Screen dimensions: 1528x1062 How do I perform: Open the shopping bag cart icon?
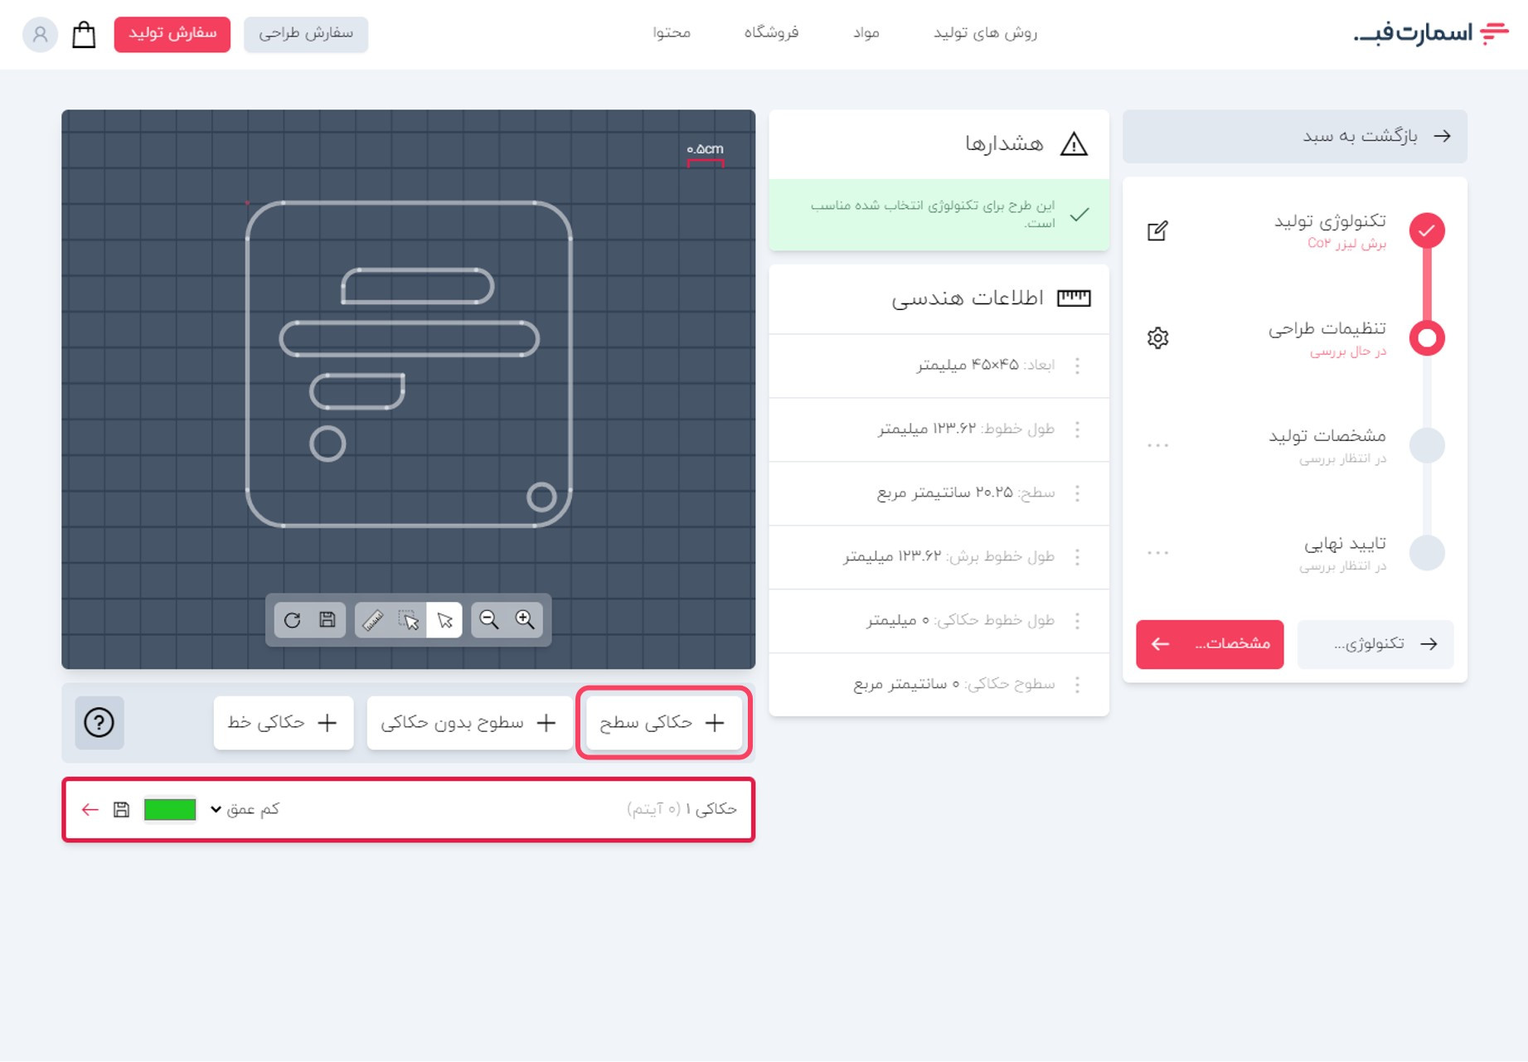tap(84, 35)
